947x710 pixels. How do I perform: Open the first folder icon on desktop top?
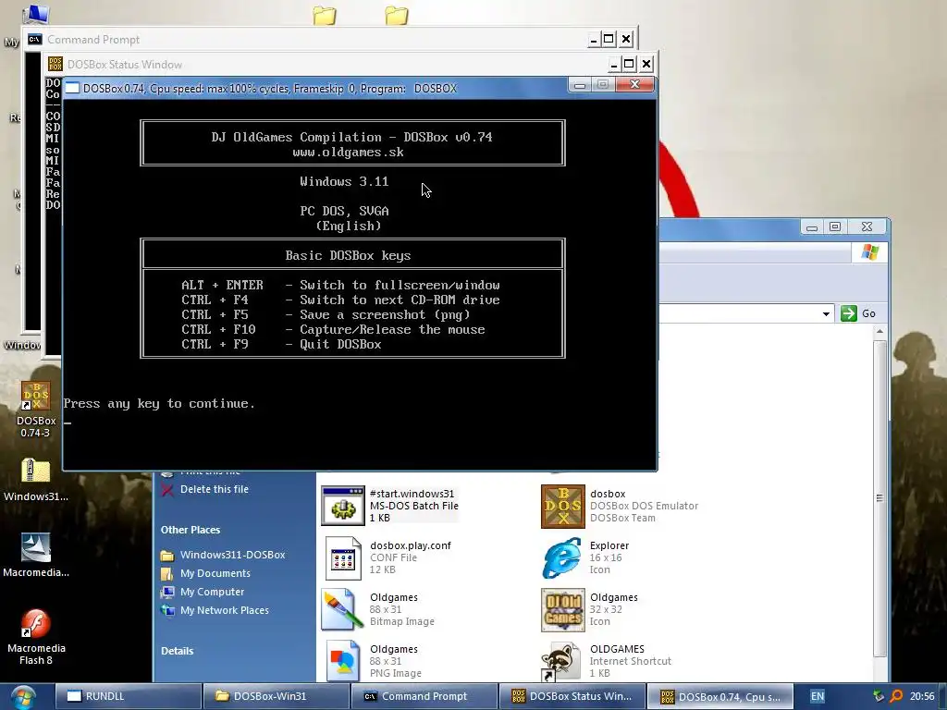point(325,16)
